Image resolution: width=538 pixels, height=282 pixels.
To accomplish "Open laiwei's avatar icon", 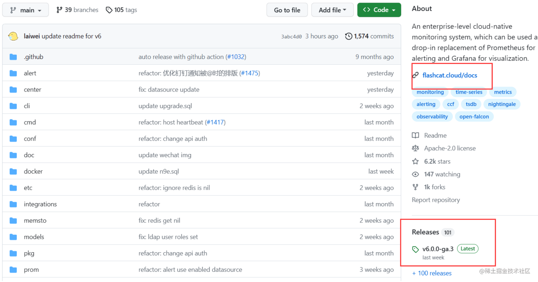I will pyautogui.click(x=13, y=36).
